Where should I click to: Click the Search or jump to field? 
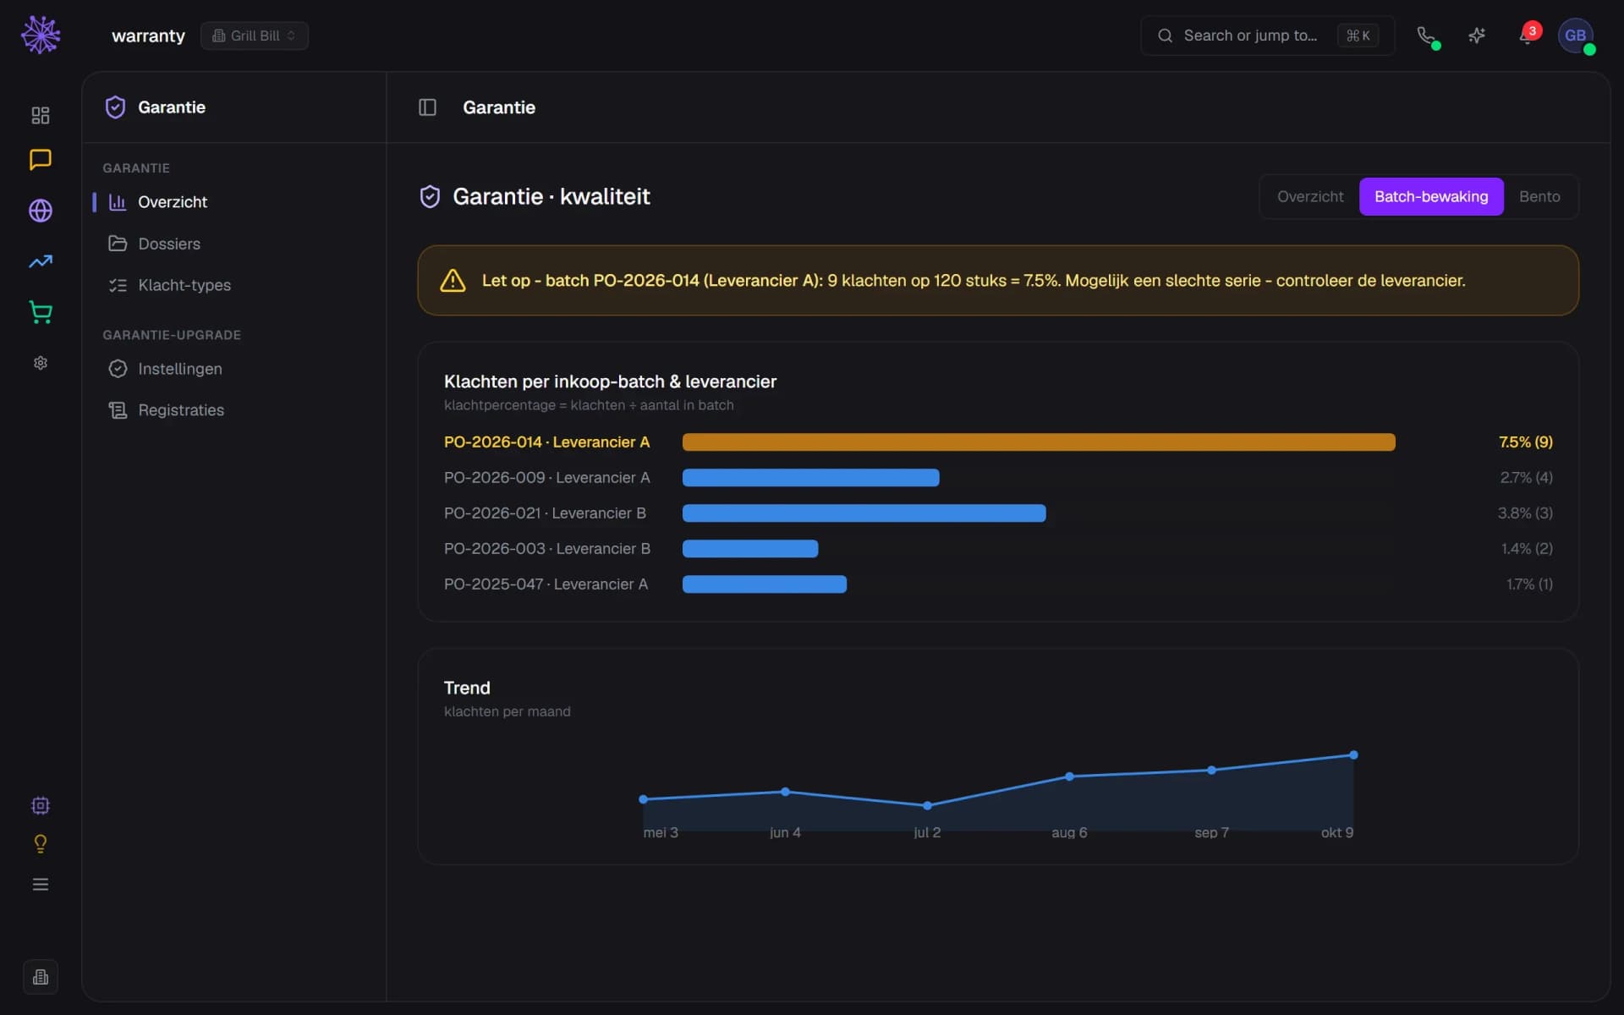point(1267,36)
